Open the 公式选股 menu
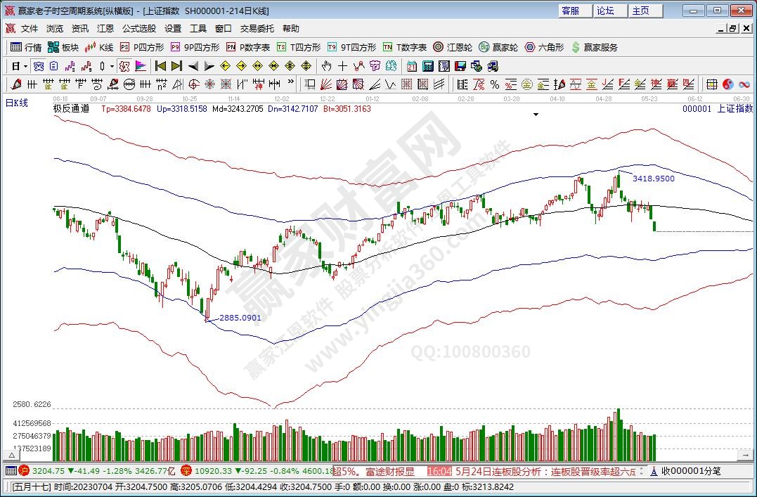757x497 pixels. click(139, 29)
